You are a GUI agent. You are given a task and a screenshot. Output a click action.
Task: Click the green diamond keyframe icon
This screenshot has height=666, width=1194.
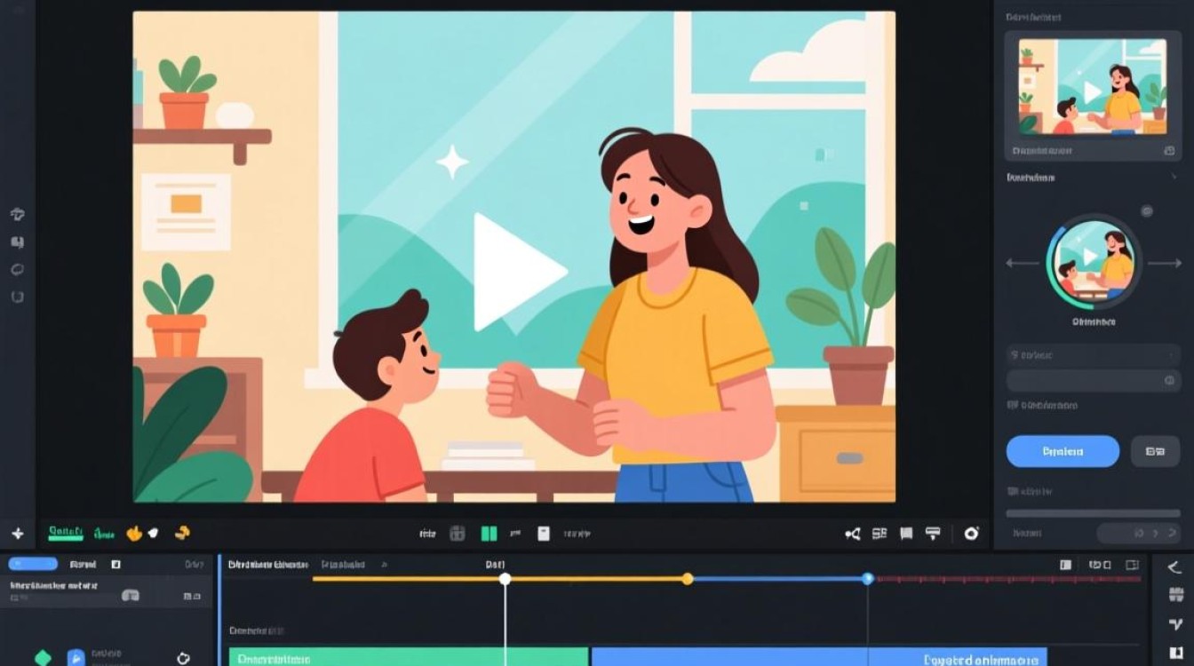[x=43, y=658]
